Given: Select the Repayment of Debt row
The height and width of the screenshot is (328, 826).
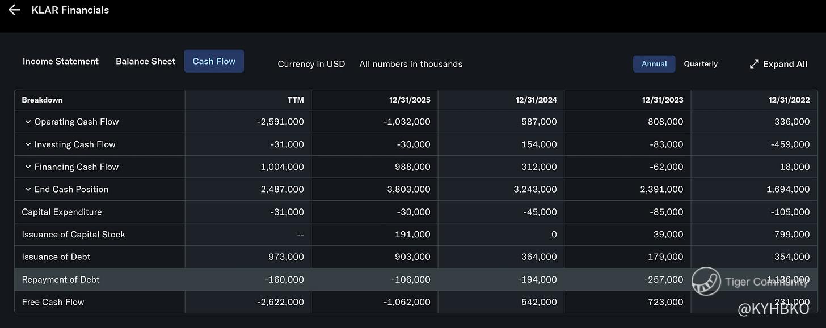Looking at the screenshot, I should 416,279.
